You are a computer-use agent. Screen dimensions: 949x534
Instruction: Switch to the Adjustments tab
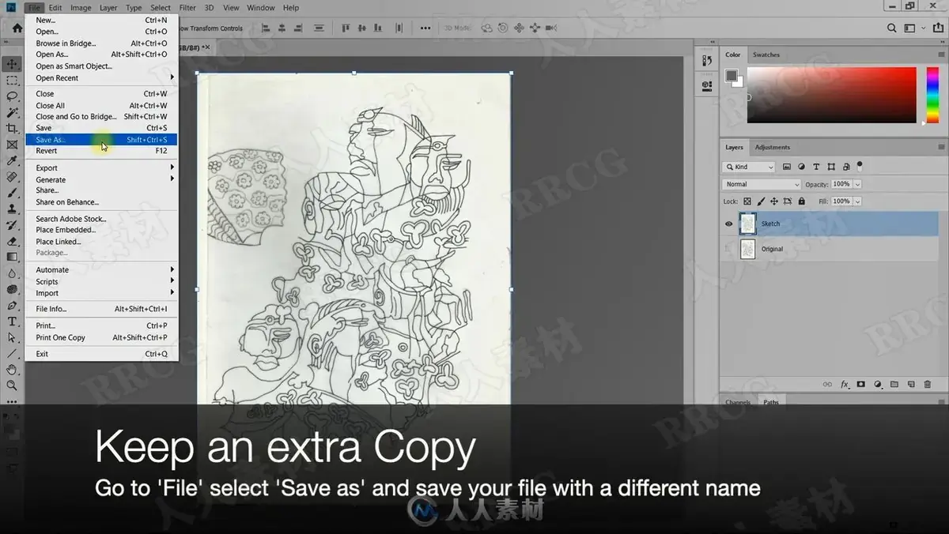772,147
